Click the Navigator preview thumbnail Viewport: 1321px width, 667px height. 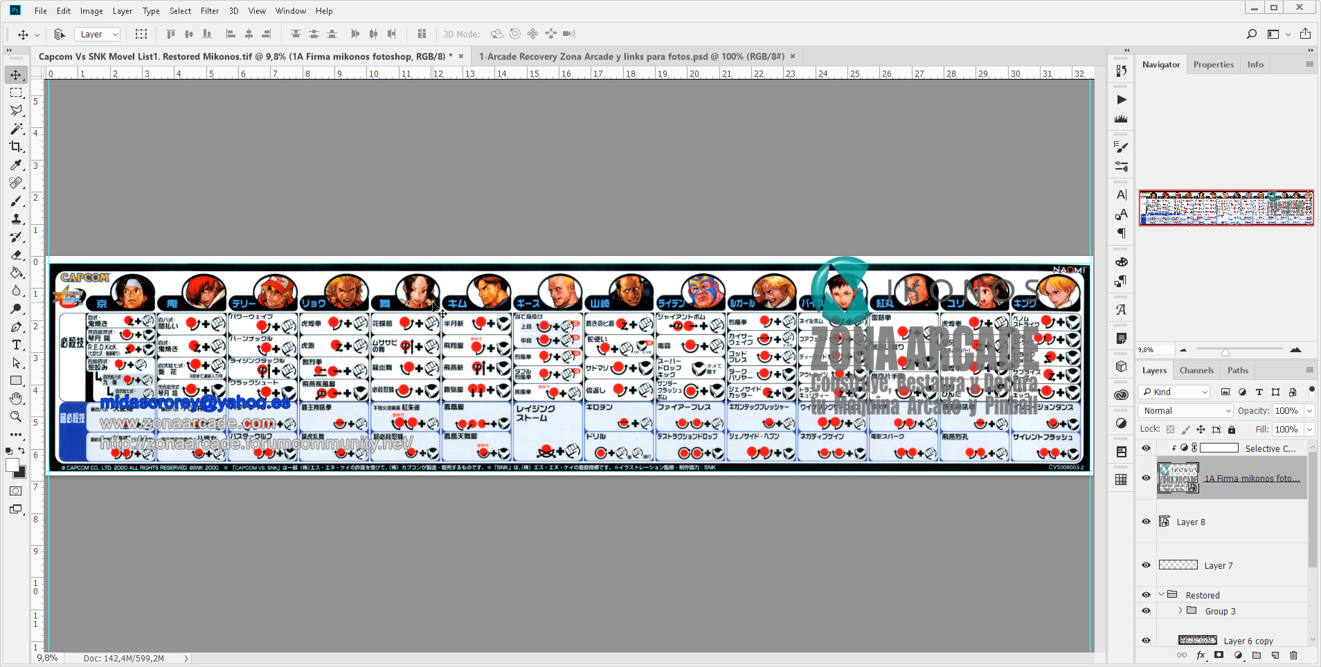point(1226,208)
